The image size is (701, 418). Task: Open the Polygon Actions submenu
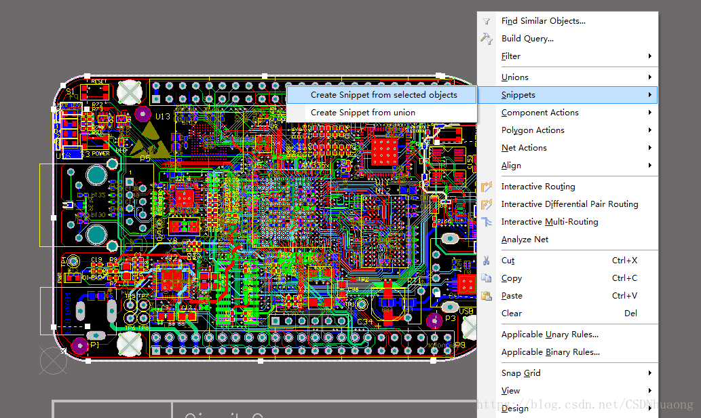click(x=533, y=130)
